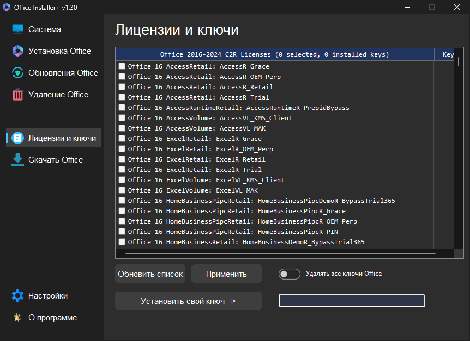Click the Удаление Office trash icon
Screen dimensions: 470x341
click(x=18, y=95)
